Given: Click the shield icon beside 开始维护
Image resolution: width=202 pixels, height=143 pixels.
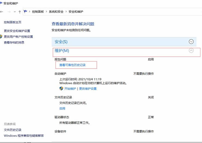Looking at the screenshot, I should coord(61,89).
